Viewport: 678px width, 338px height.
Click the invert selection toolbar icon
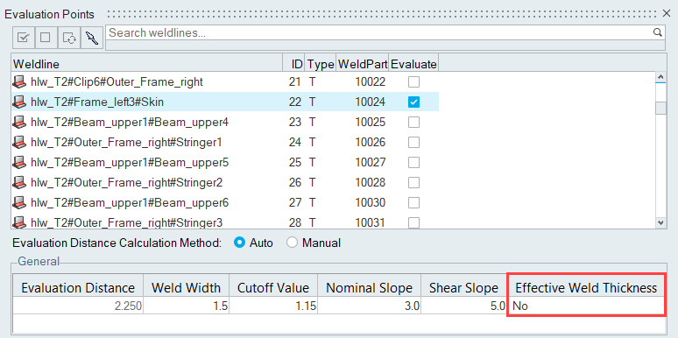click(68, 38)
